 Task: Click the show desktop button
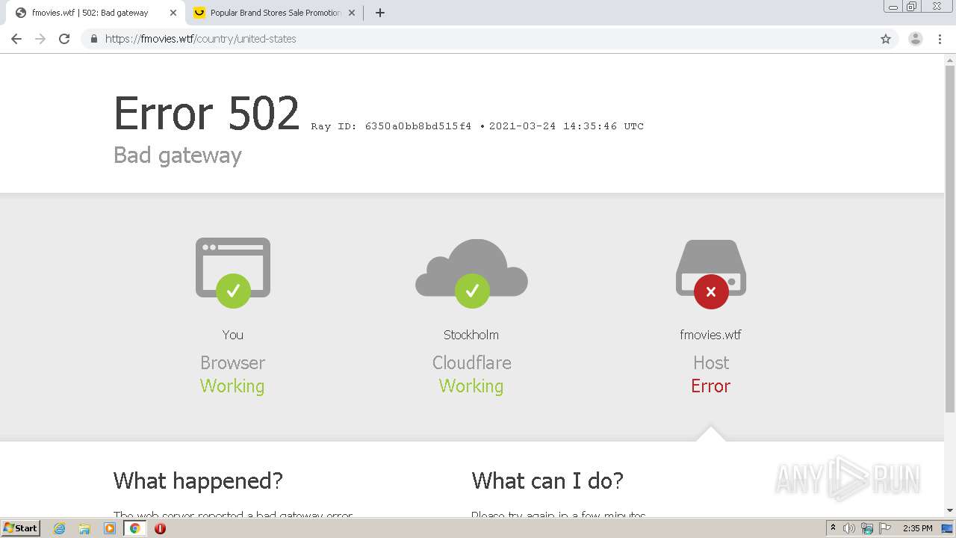tap(947, 528)
